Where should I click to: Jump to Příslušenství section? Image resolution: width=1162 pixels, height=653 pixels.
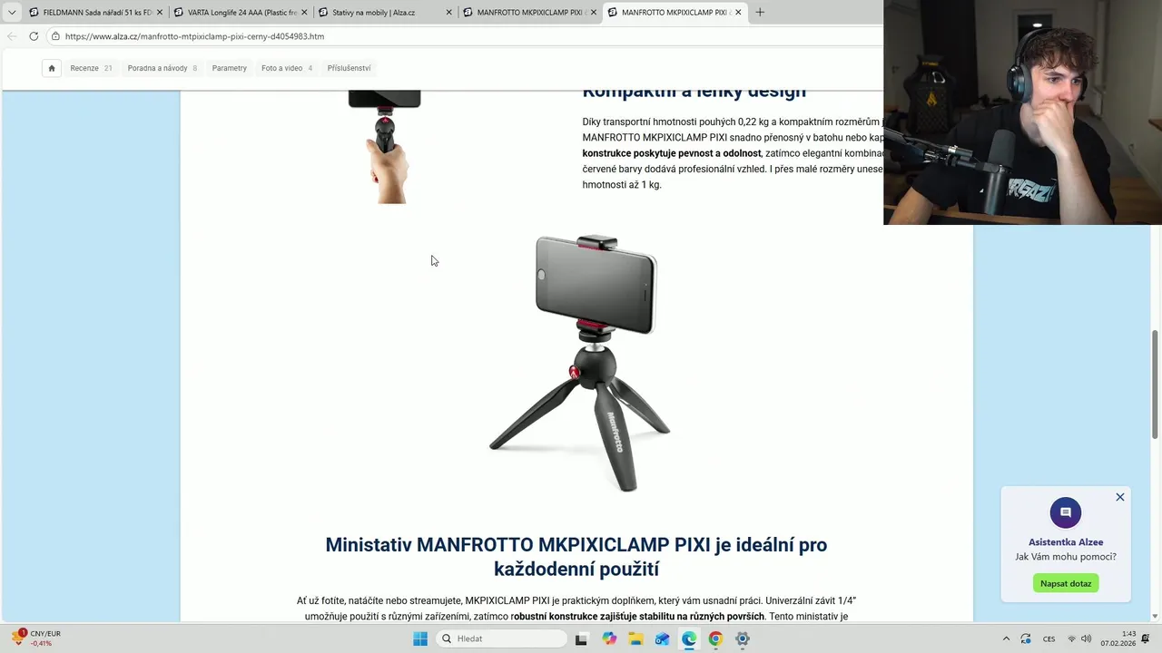[x=349, y=68]
